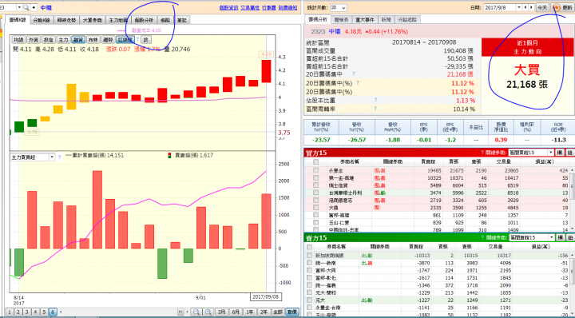This screenshot has width=575, height=318.
Task: Select the 6月 chart range button
Action: coord(236,312)
